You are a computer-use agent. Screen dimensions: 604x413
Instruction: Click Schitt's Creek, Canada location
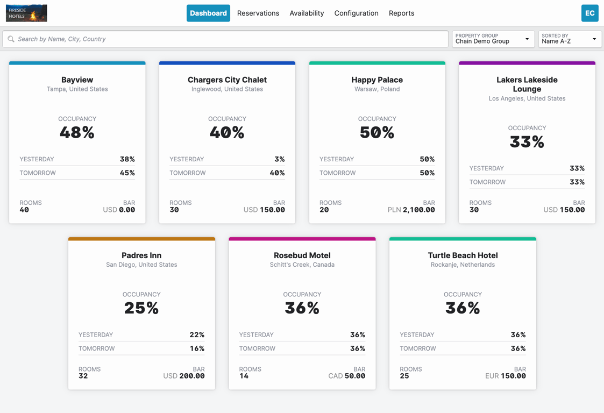click(x=302, y=265)
